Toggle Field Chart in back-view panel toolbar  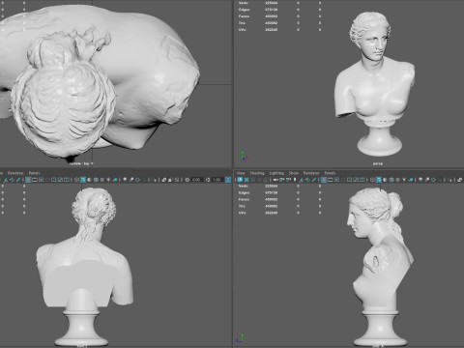tap(53, 180)
